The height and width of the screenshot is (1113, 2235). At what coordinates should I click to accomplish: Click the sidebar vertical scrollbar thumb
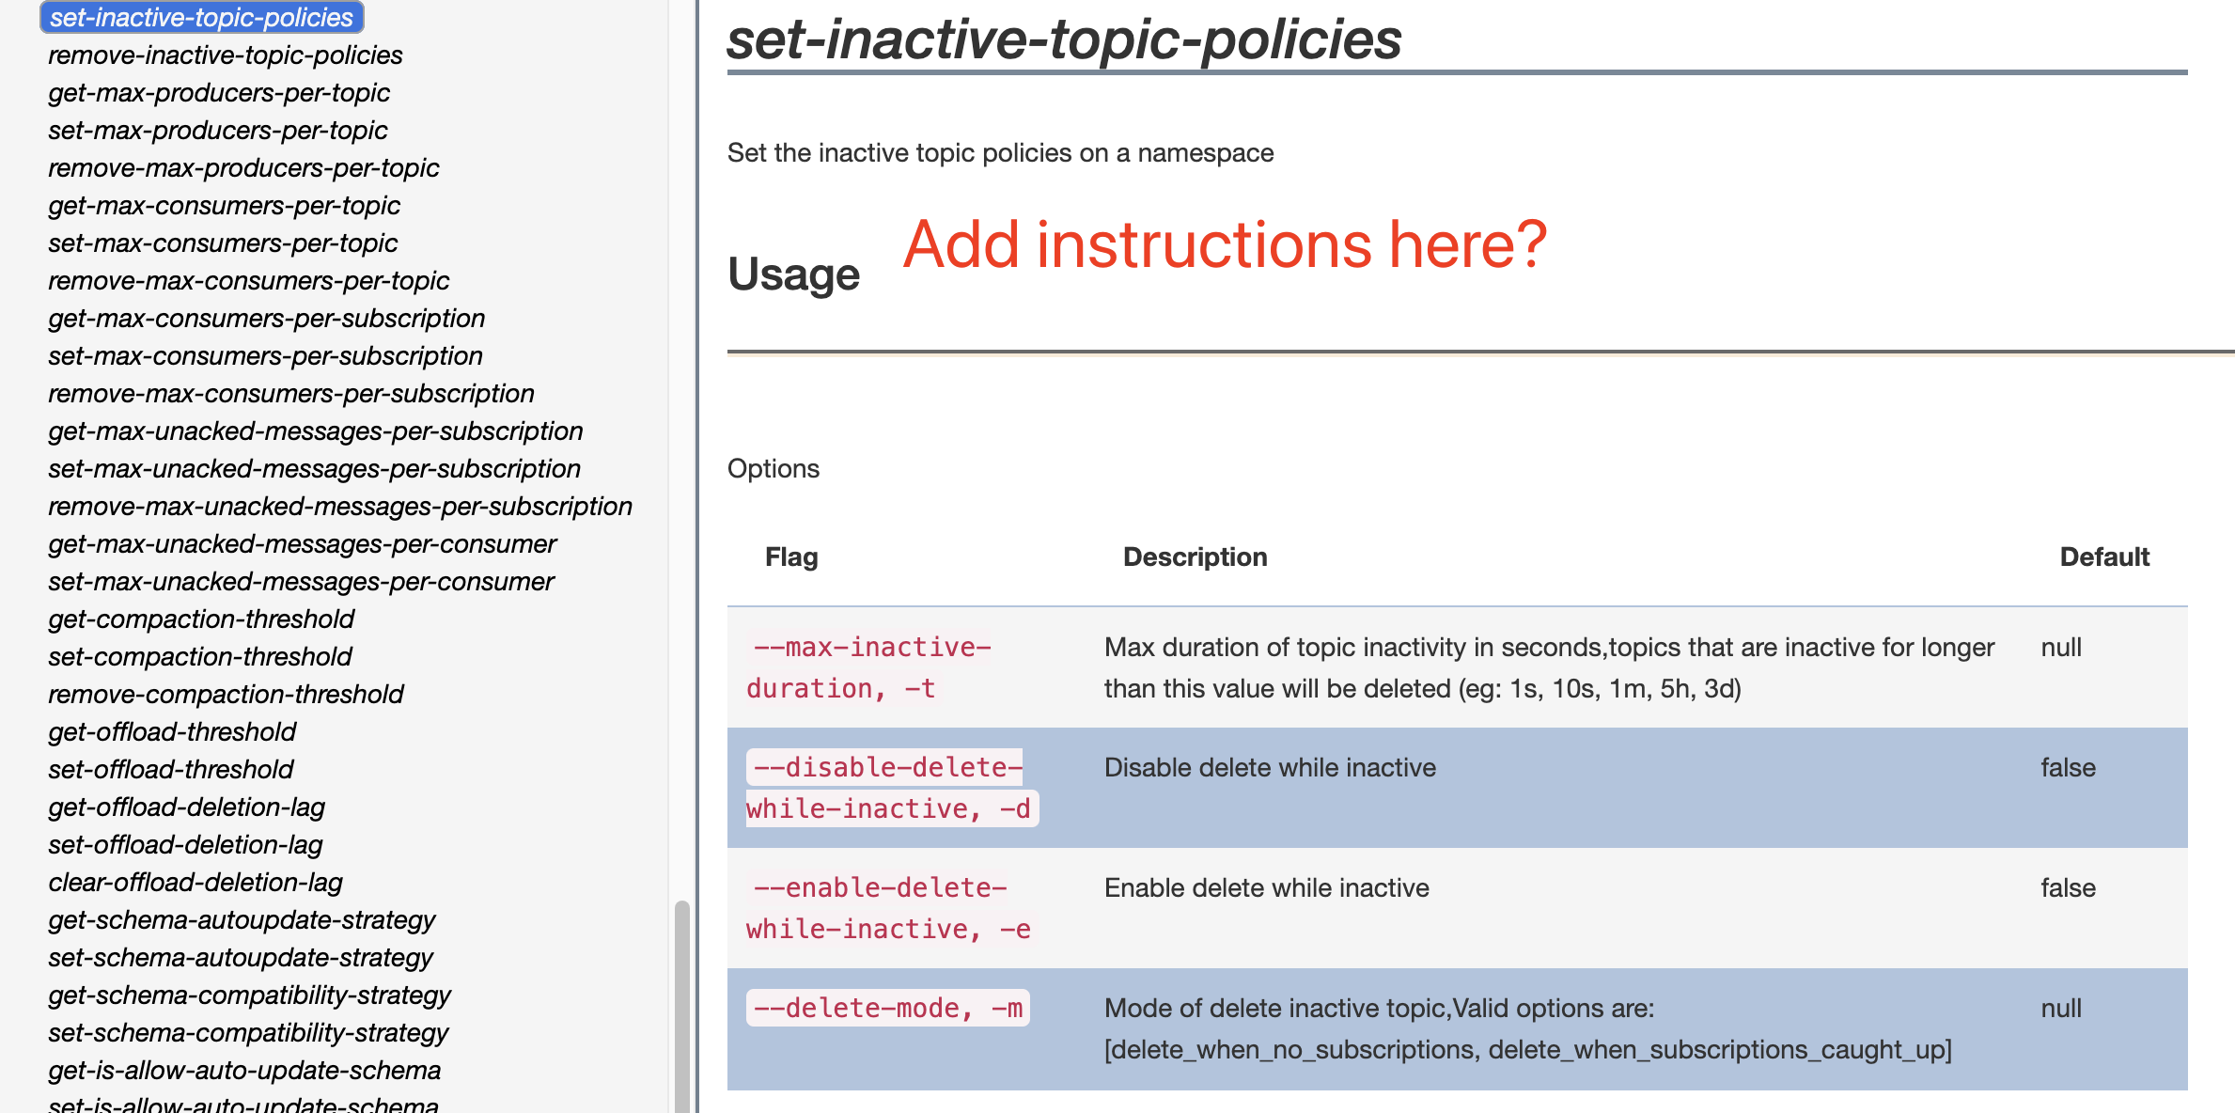point(682,1006)
